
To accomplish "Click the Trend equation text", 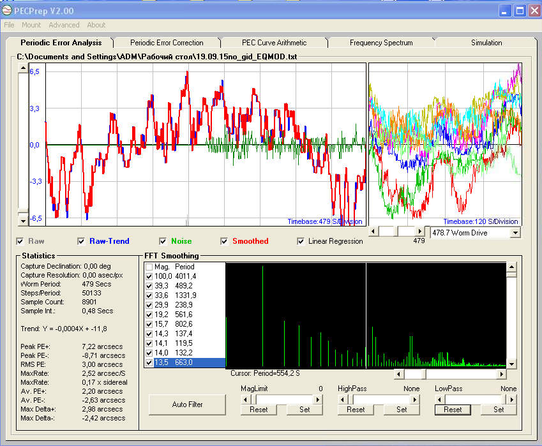I will [x=64, y=329].
